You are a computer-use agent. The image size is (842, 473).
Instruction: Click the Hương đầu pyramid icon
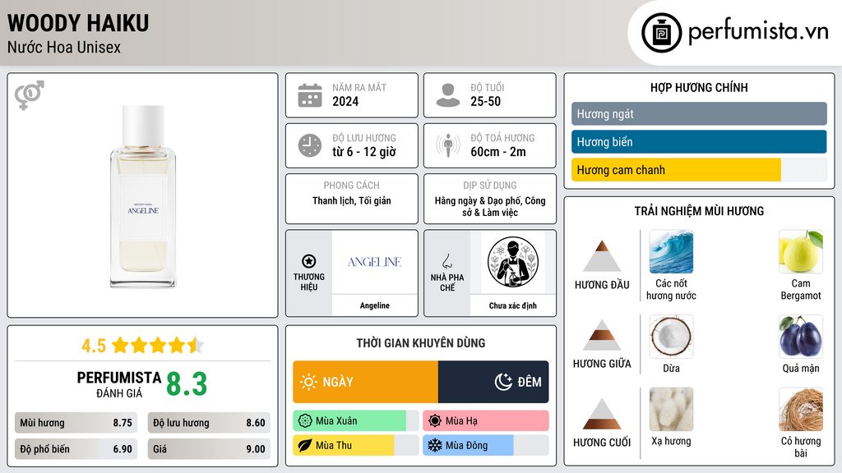click(602, 256)
